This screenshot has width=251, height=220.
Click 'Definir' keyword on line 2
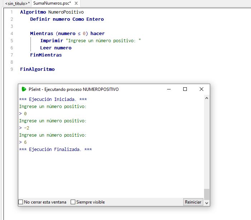click(x=40, y=19)
